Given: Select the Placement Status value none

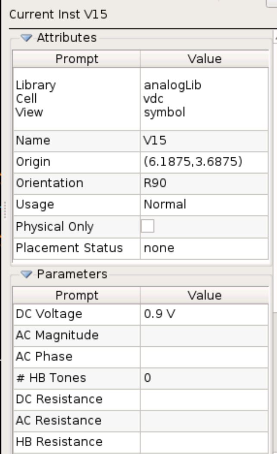Looking at the screenshot, I should [172, 248].
